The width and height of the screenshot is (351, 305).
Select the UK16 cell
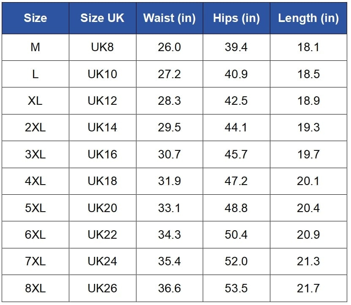102,155
